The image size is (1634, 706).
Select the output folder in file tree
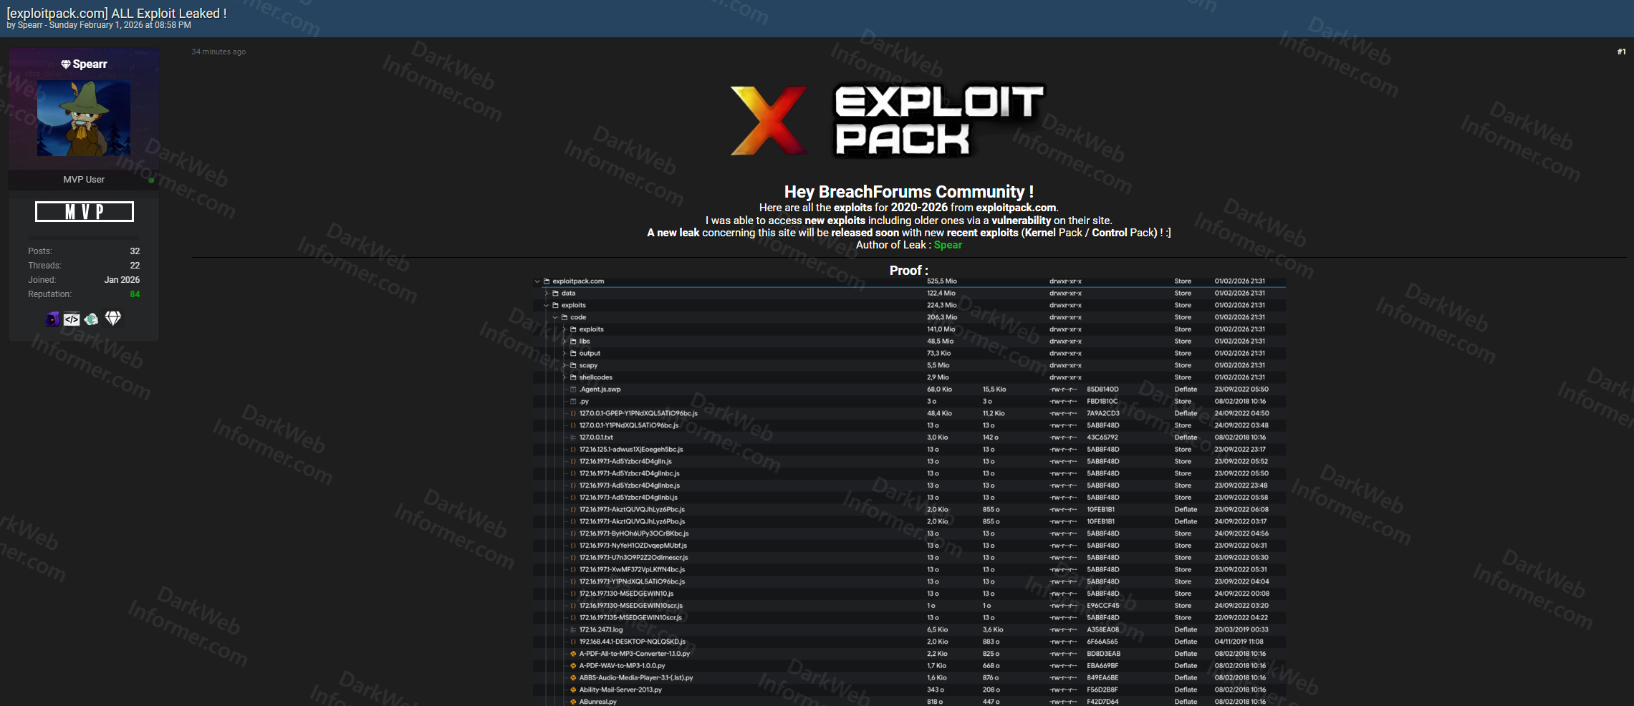[x=590, y=353]
